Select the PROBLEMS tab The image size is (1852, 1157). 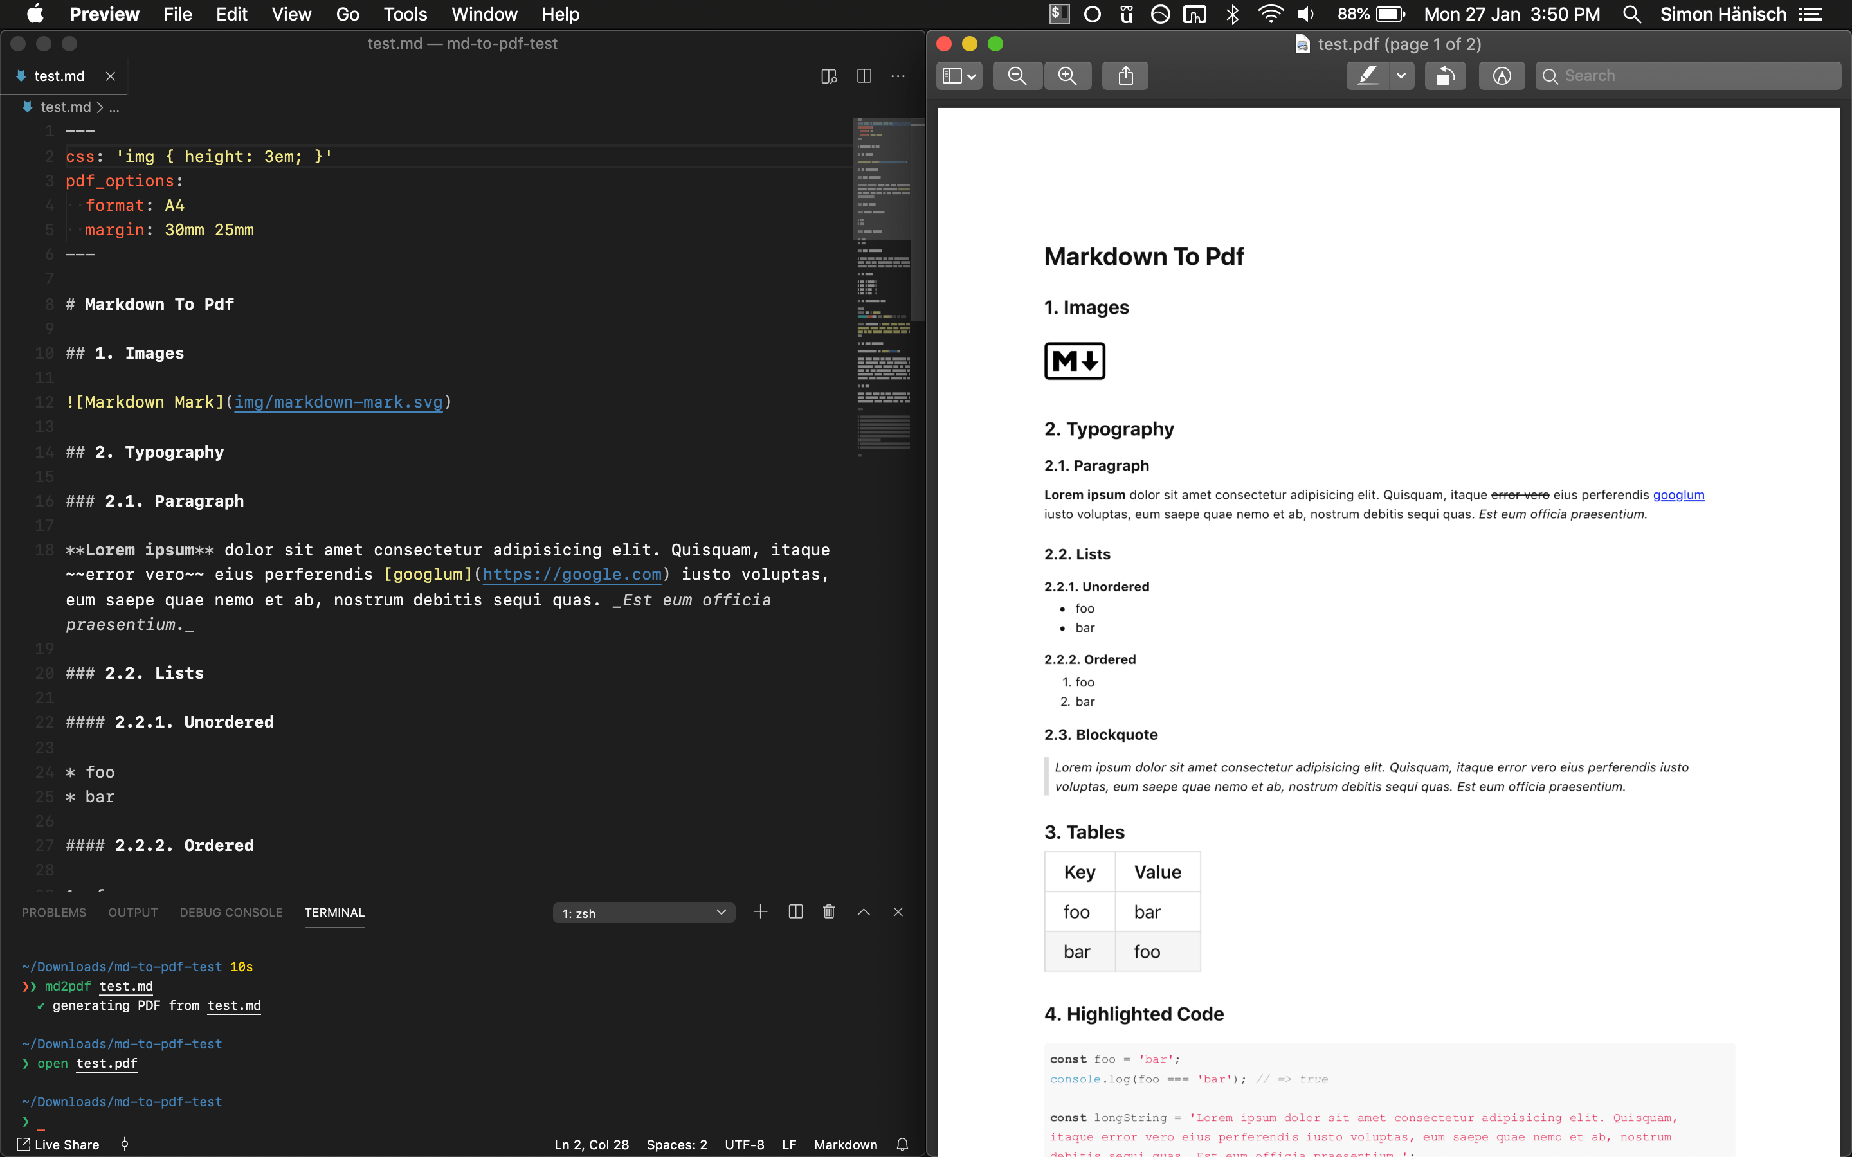(x=53, y=911)
